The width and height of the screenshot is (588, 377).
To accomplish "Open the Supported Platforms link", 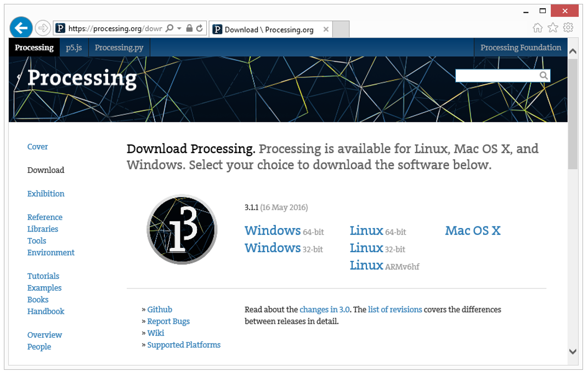I will [x=184, y=345].
